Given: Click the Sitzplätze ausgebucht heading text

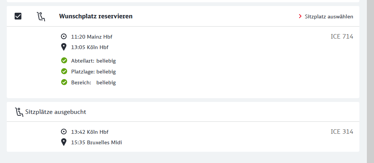Looking at the screenshot, I should pos(56,112).
